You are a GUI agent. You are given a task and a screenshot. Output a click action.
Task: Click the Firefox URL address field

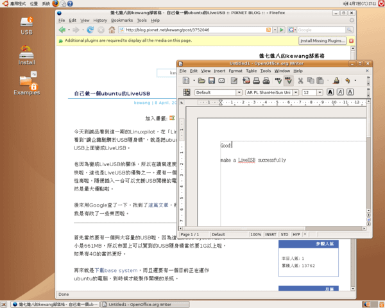[195, 30]
